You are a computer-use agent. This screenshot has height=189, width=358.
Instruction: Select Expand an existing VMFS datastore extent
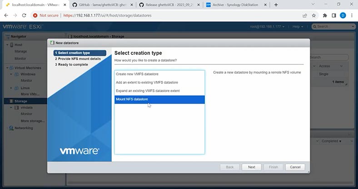(159, 91)
